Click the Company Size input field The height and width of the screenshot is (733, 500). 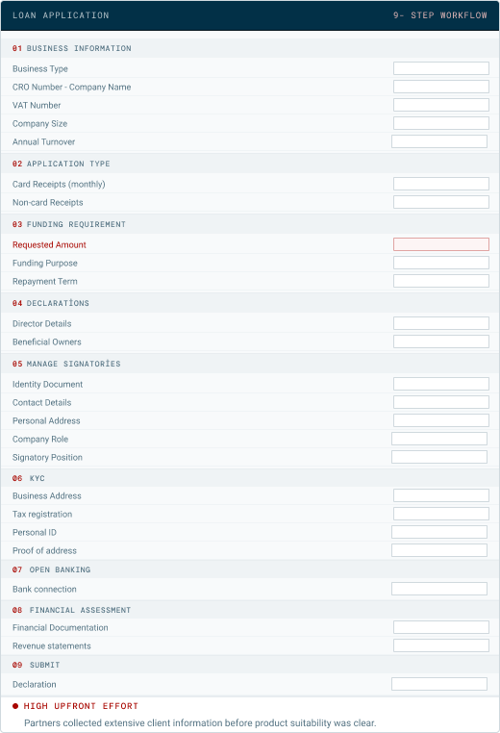tap(441, 123)
